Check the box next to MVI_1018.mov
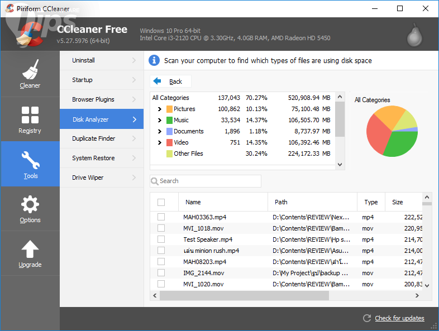This screenshot has height=331, width=439. pos(161,228)
